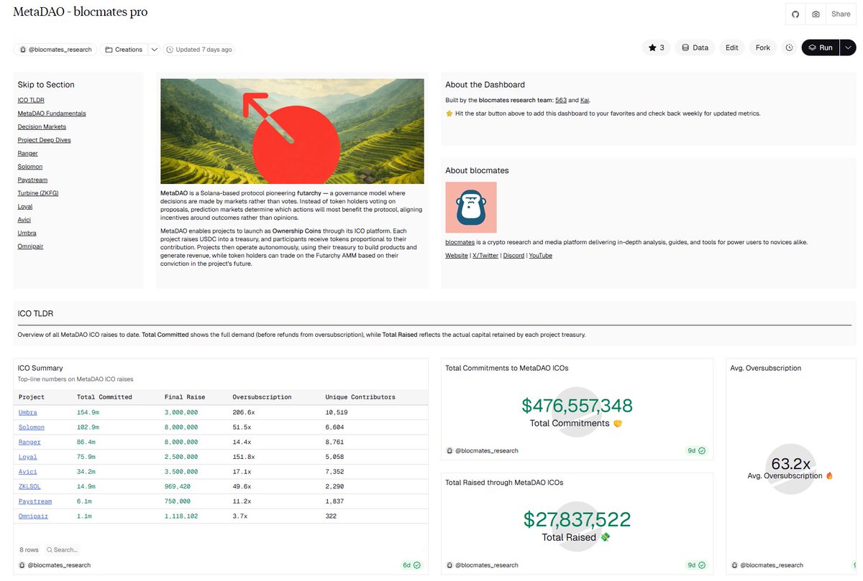Skip to Omnipair section link

pos(32,246)
